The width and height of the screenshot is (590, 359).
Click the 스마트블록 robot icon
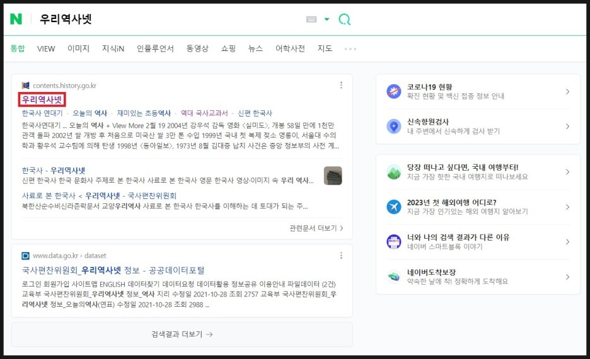[394, 242]
